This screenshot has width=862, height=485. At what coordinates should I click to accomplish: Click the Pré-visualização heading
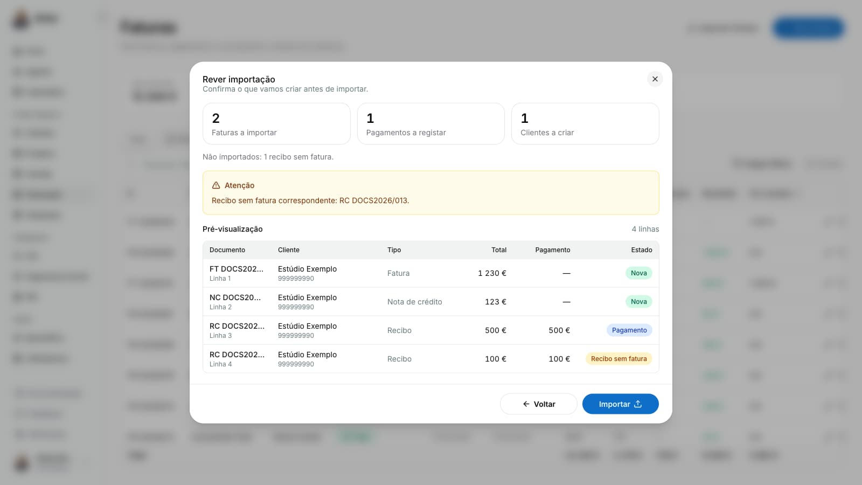click(x=233, y=229)
